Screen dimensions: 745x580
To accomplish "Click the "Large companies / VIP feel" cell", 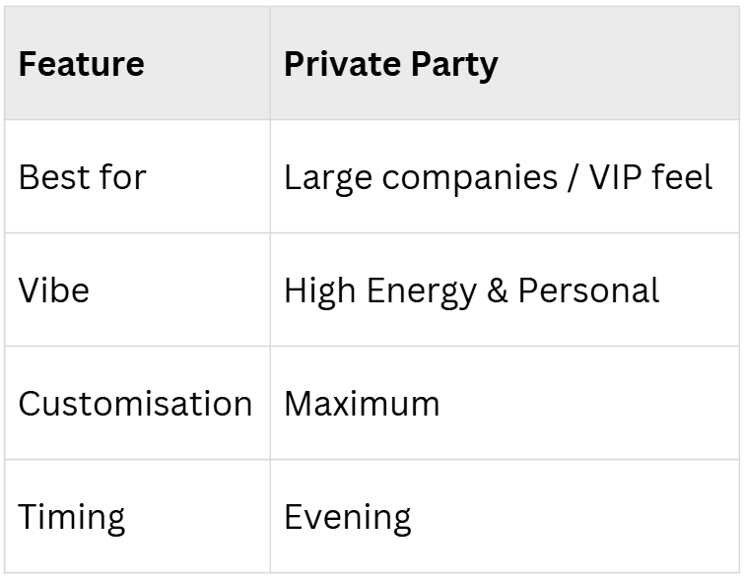I will click(x=498, y=178).
